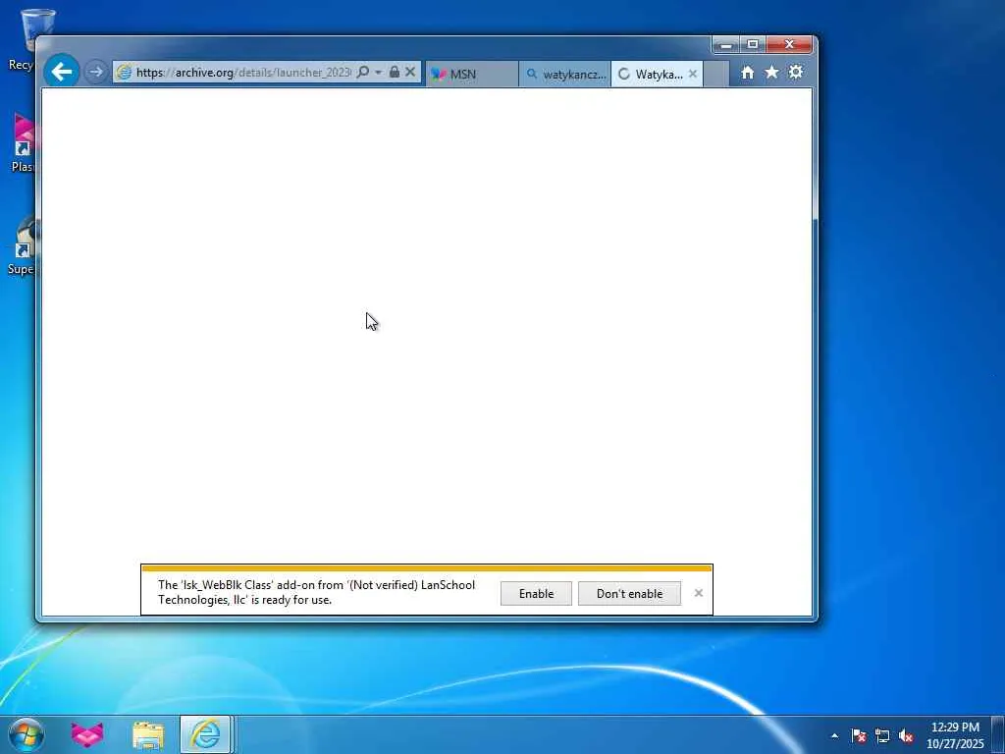
Task: Open Windows Explorer from the taskbar
Action: [x=148, y=735]
